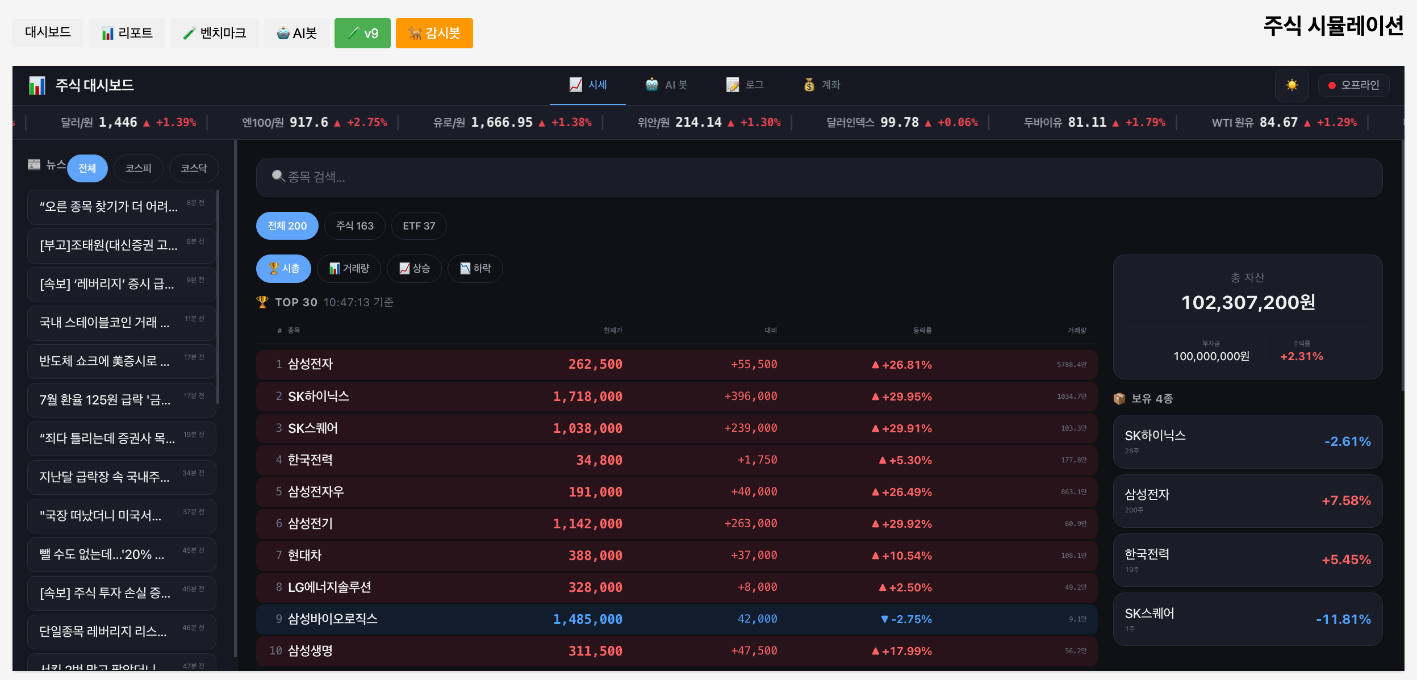Filter by 주식 163
1417x680 pixels.
[x=355, y=226]
